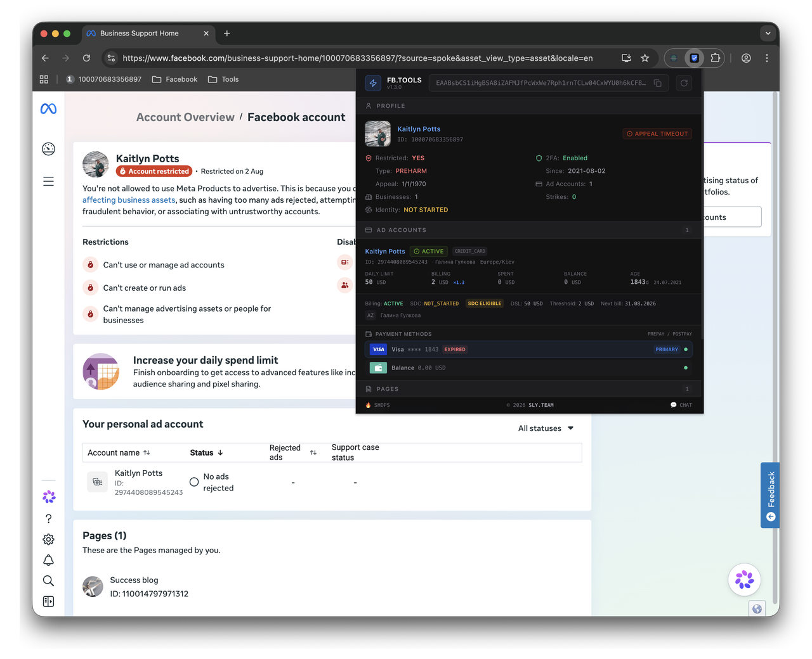Image resolution: width=812 pixels, height=659 pixels.
Task: Sort by Rejected ads column arrows
Action: [x=313, y=452]
